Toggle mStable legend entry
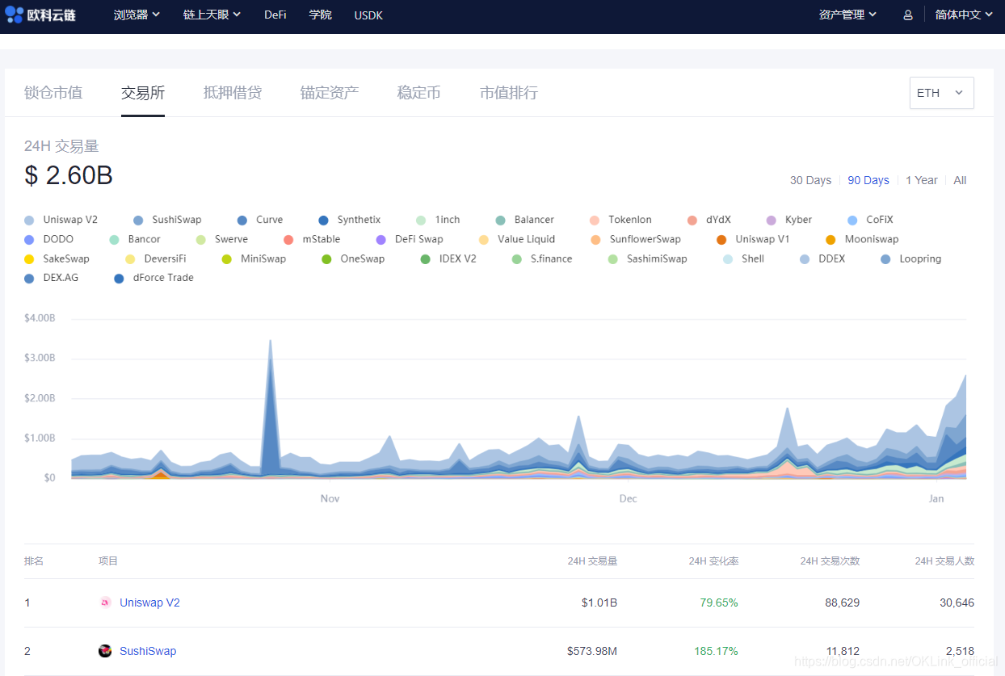1005x676 pixels. (312, 239)
